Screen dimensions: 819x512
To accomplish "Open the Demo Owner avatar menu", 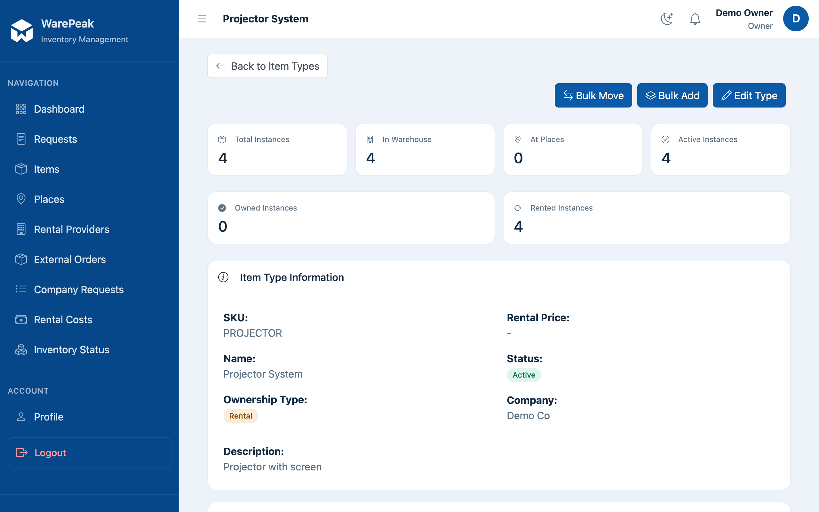I will 796,19.
